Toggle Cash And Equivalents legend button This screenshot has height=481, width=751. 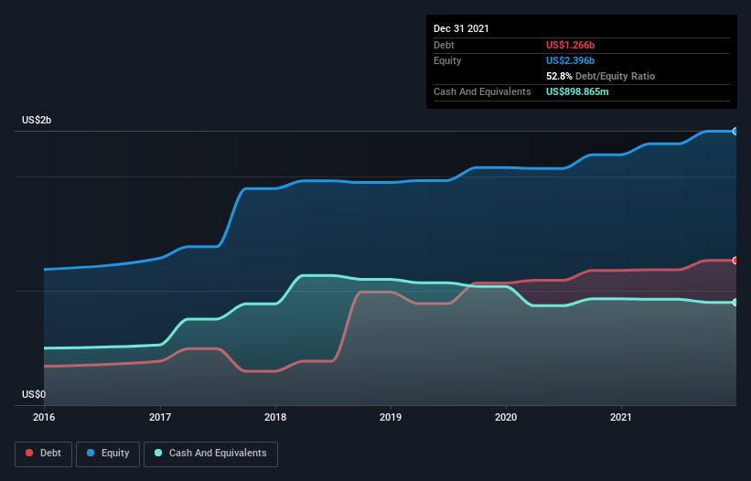210,454
